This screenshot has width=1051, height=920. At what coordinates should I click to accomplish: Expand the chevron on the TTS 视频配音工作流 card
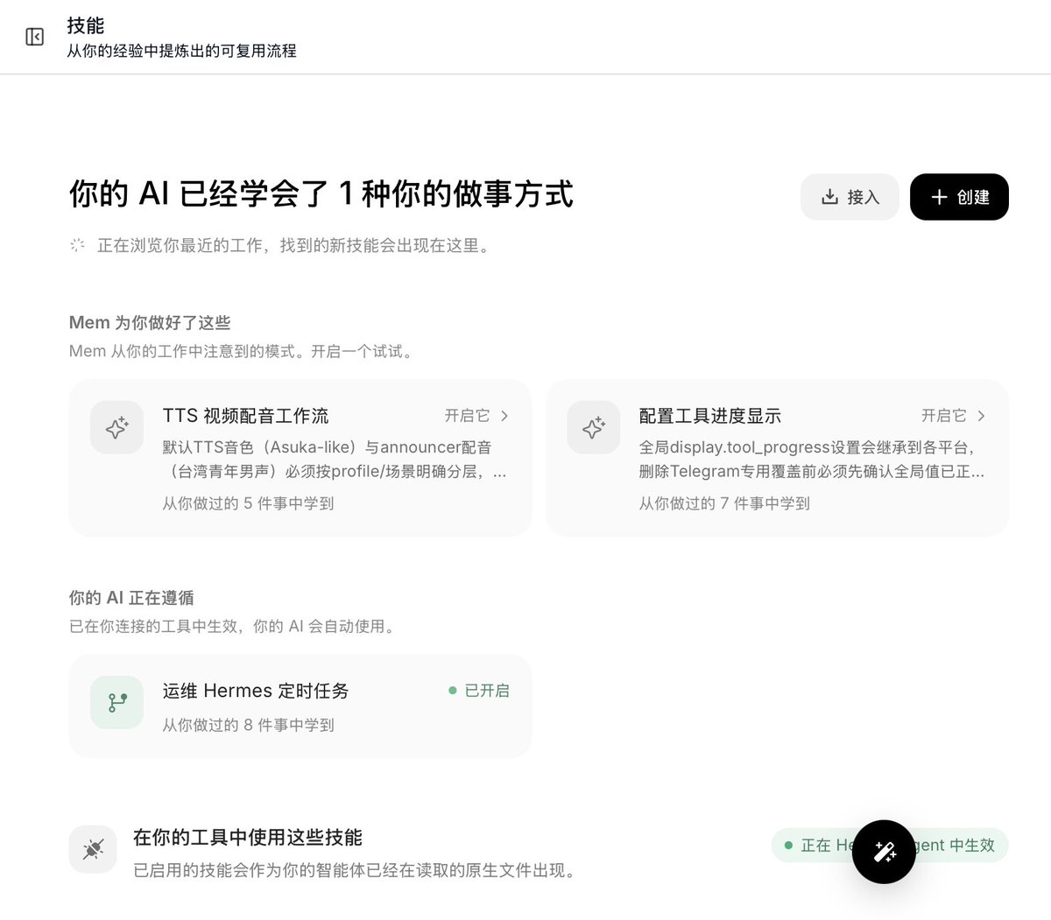[504, 416]
